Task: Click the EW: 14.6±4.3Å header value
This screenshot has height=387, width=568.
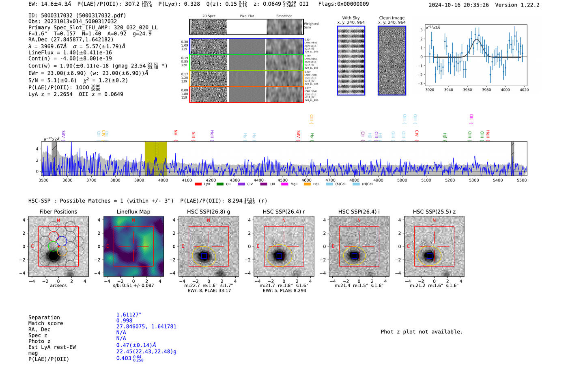Action: click(50, 4)
